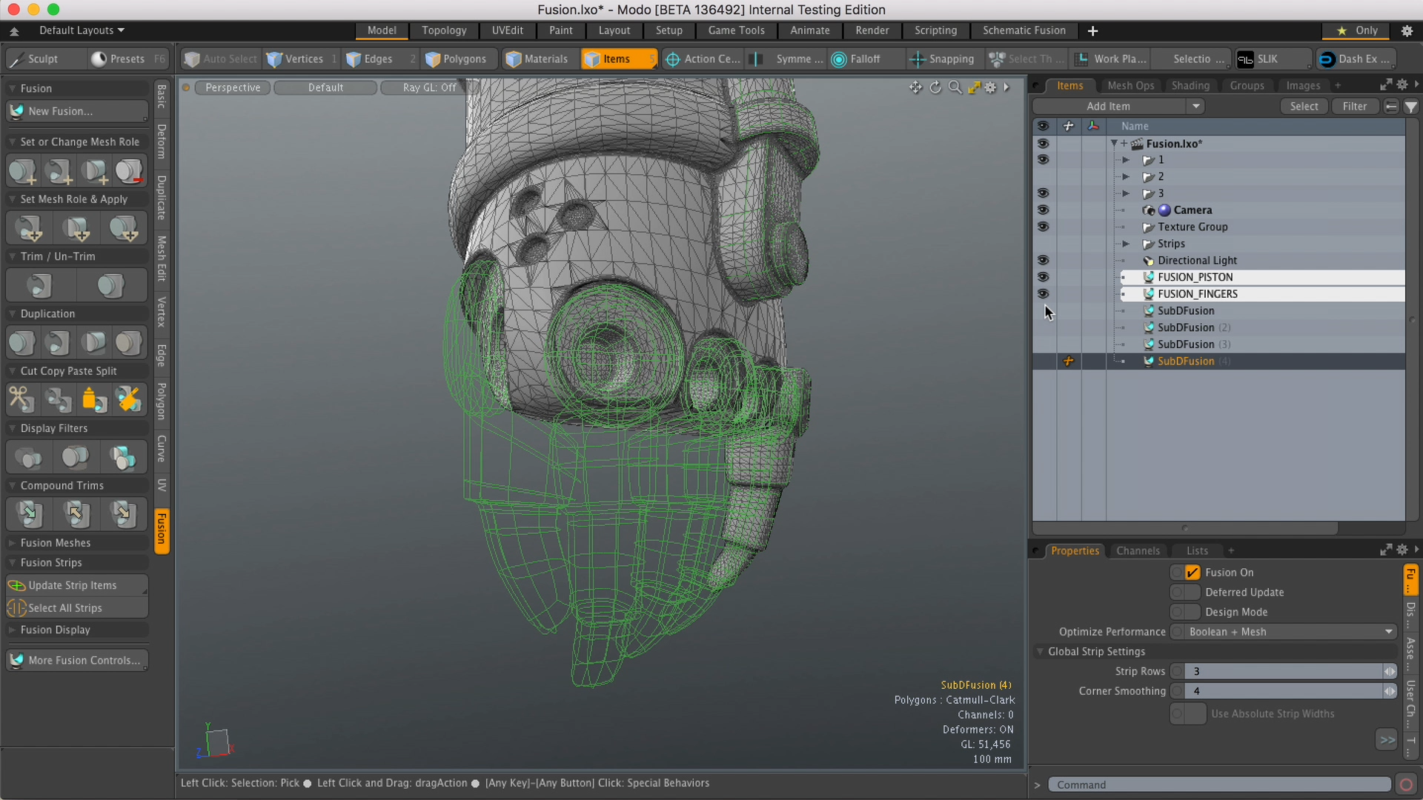
Task: Open the Add Item dropdown
Action: (x=1196, y=106)
